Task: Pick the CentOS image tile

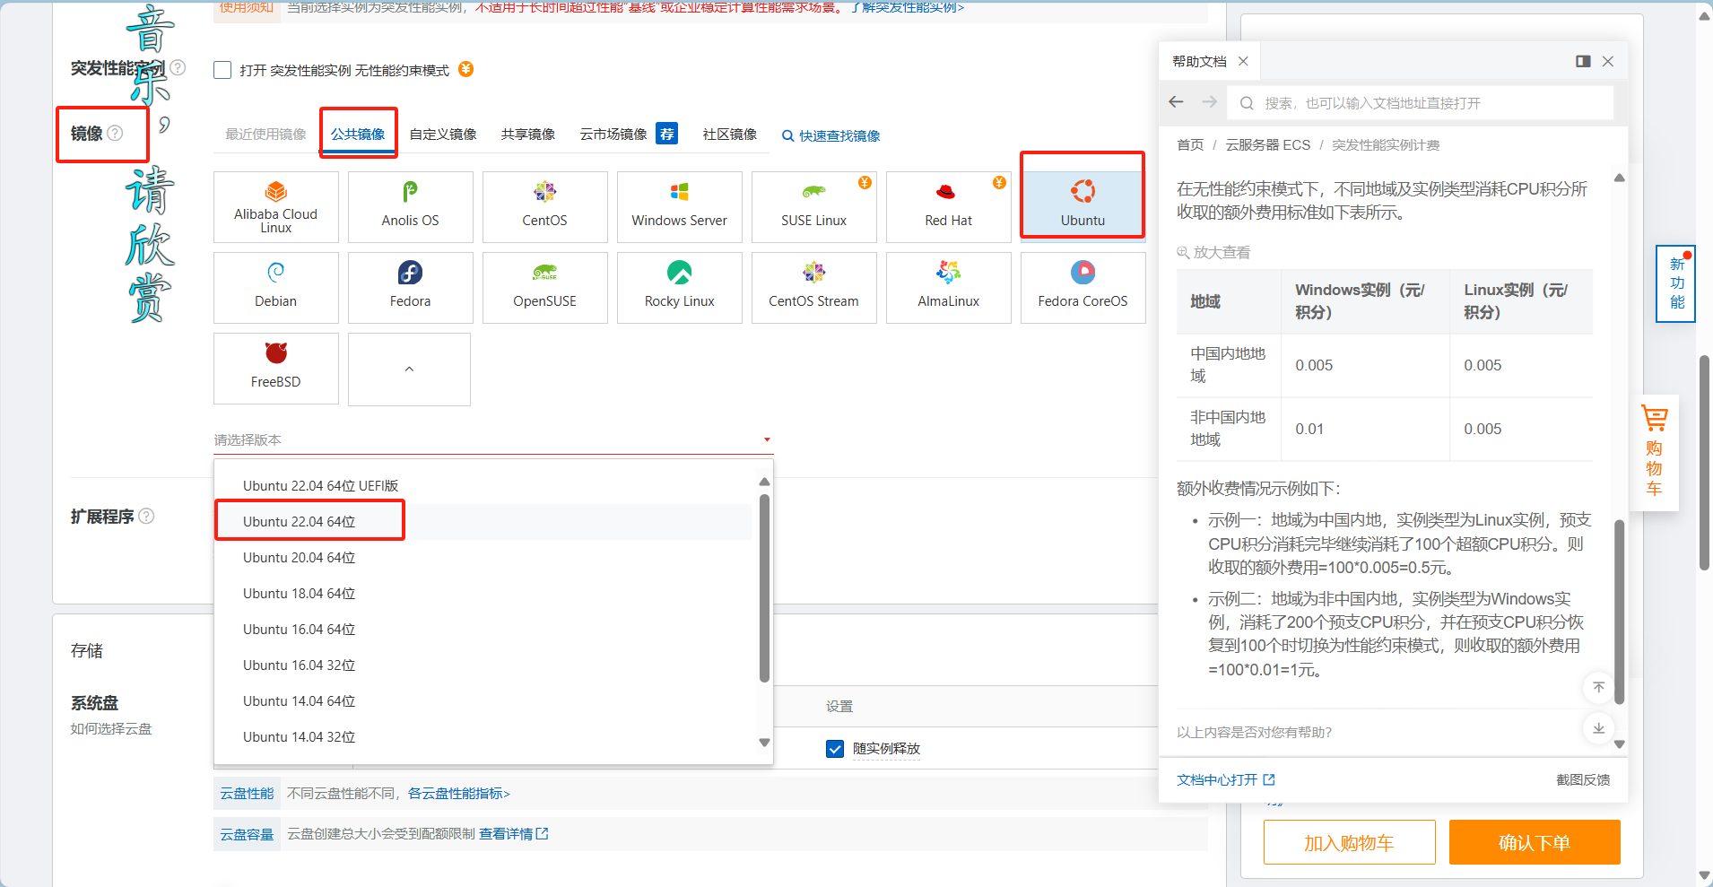Action: coord(545,207)
